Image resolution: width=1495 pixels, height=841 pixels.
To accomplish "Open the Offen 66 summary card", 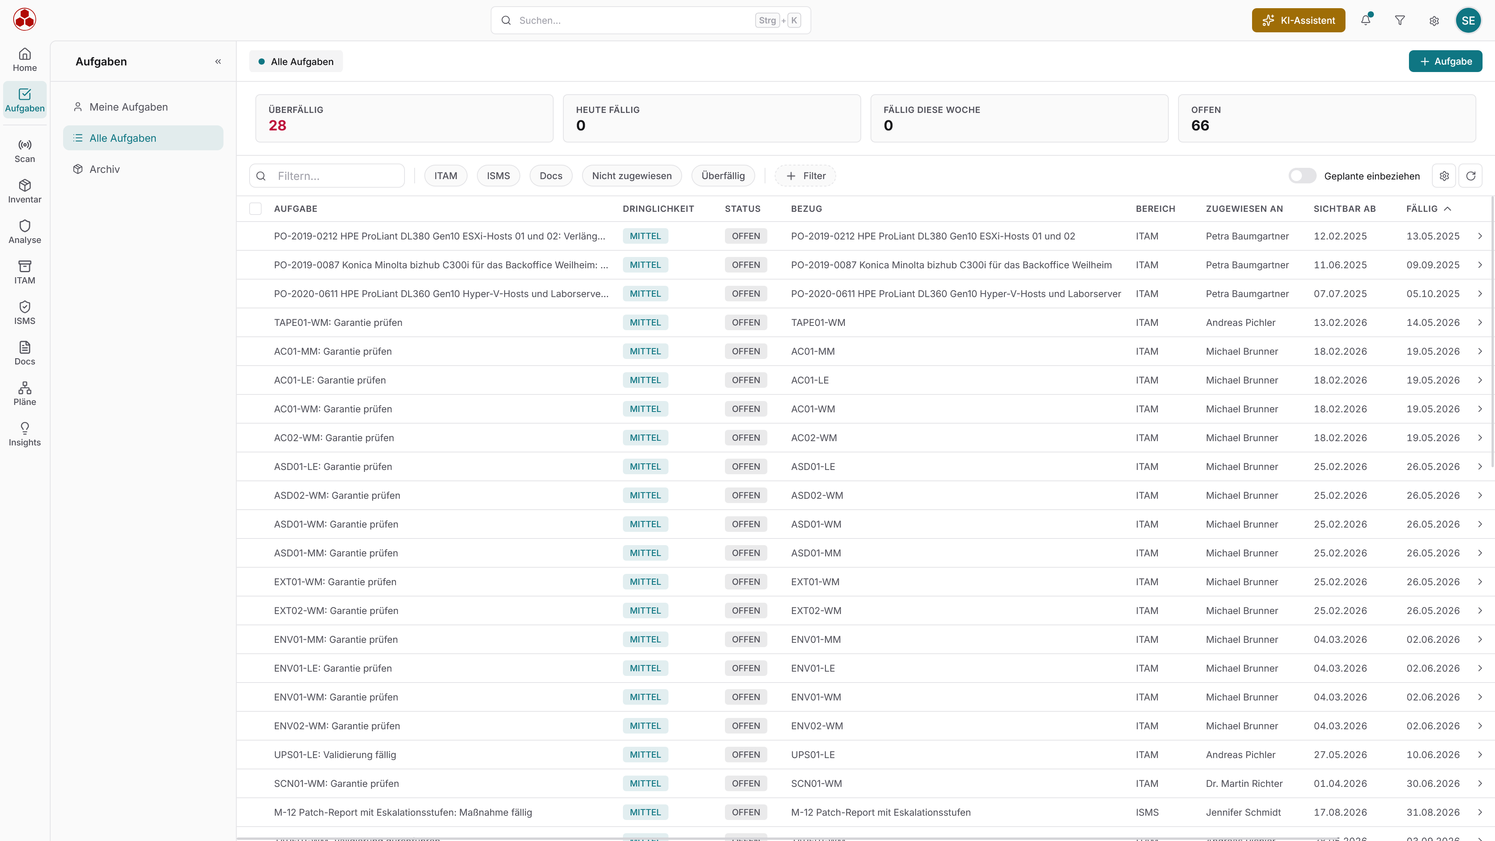I will tap(1327, 118).
